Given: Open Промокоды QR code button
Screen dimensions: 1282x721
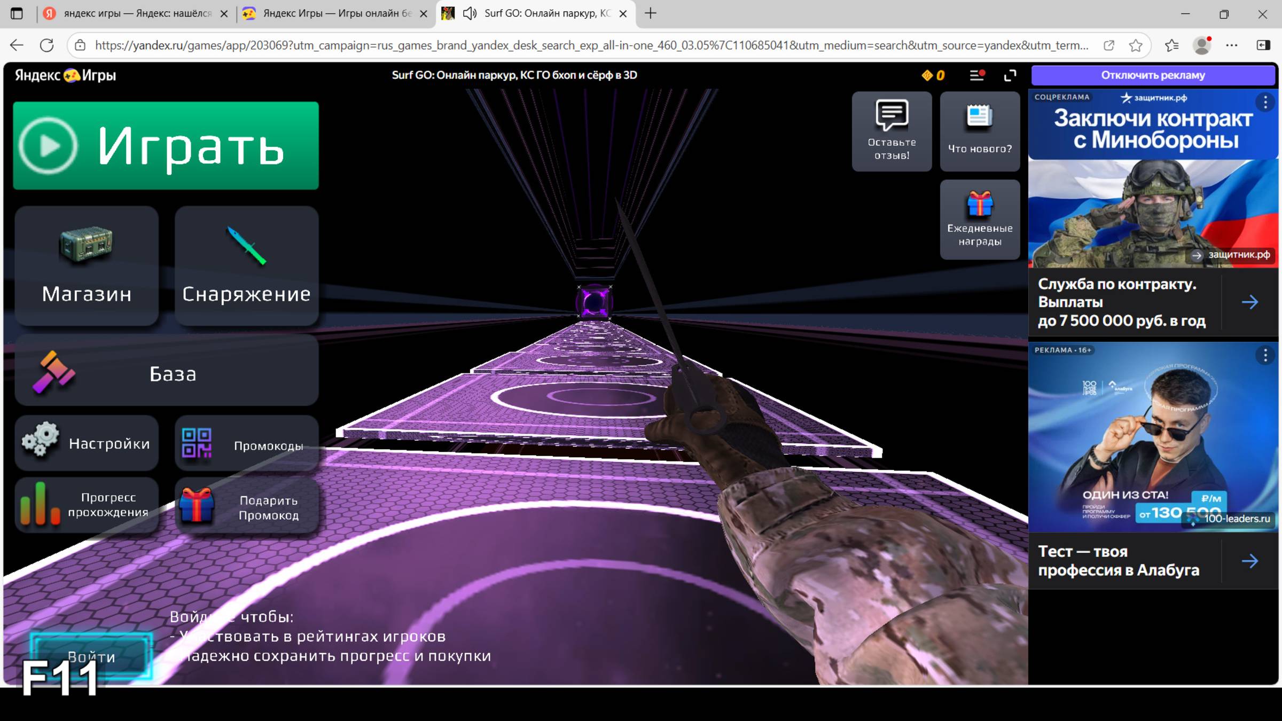Looking at the screenshot, I should pyautogui.click(x=246, y=443).
